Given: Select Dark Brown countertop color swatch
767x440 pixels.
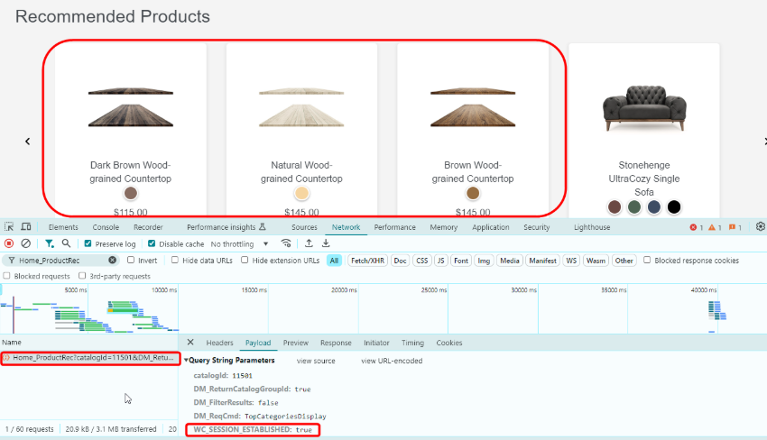Looking at the screenshot, I should (x=131, y=193).
